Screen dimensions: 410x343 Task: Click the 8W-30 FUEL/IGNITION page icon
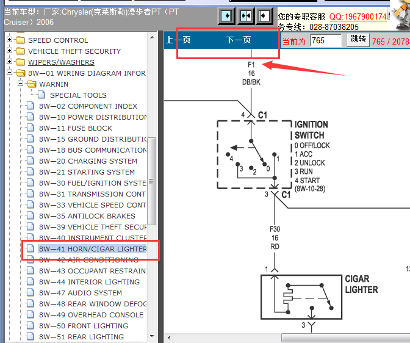31,182
